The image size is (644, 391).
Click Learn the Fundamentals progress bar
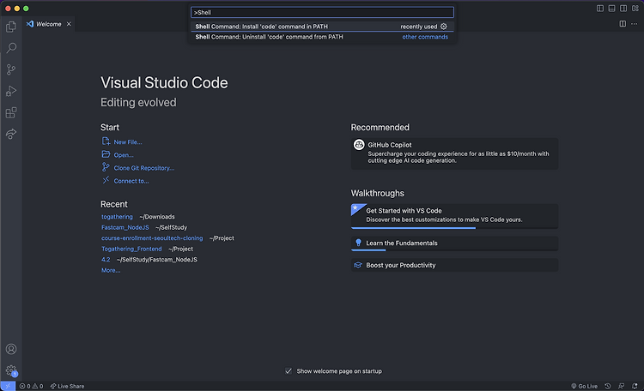[454, 250]
